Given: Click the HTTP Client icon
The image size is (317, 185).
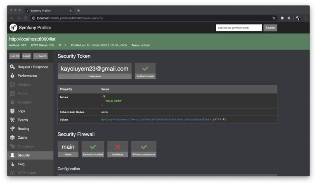Looking at the screenshot, I should pos(12,173).
